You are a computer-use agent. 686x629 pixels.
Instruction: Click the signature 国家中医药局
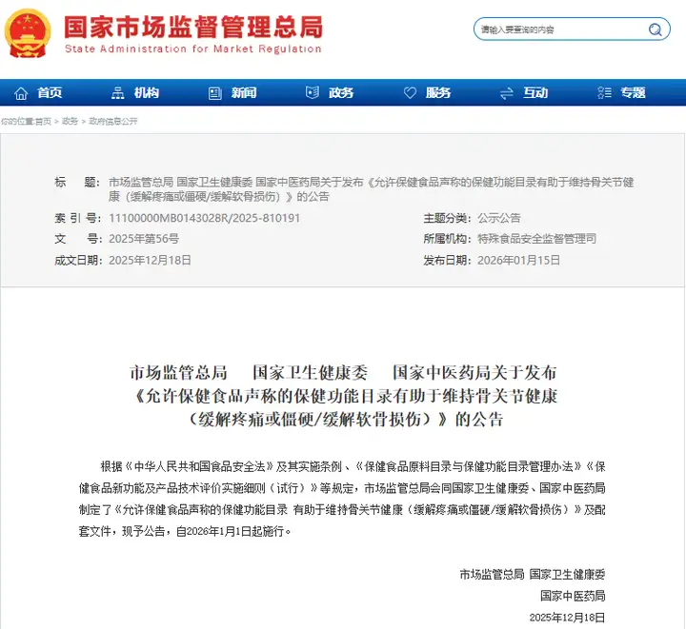(573, 596)
